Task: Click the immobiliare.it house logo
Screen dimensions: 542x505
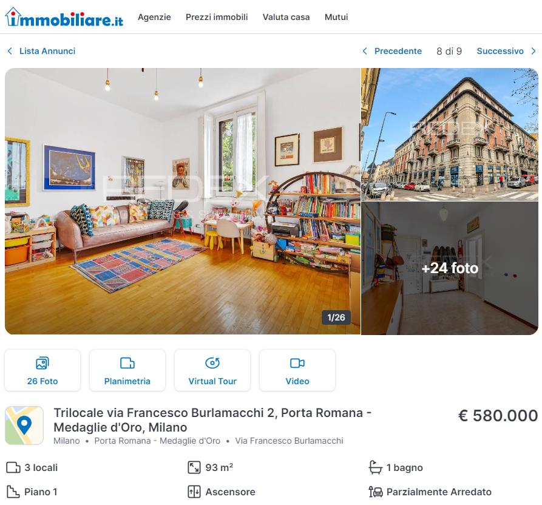Action: coord(64,17)
